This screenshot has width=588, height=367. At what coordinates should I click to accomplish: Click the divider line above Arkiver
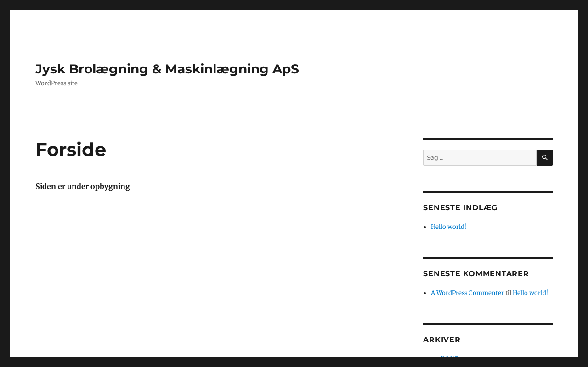[x=487, y=324]
